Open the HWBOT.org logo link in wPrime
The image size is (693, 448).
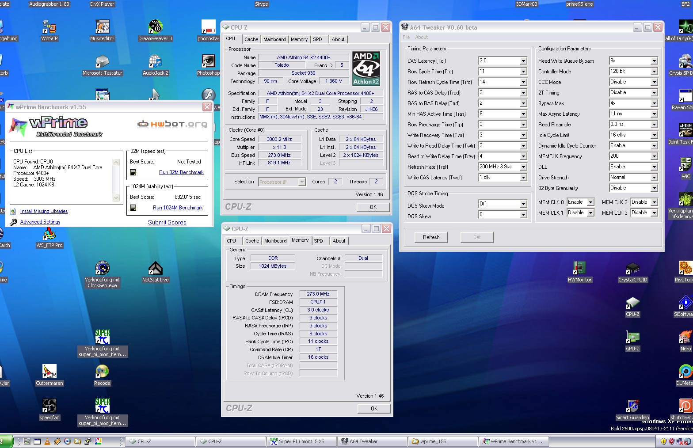pos(172,124)
